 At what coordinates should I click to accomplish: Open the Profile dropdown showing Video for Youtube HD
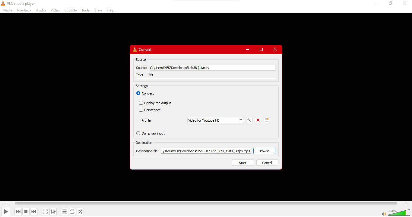click(x=215, y=120)
